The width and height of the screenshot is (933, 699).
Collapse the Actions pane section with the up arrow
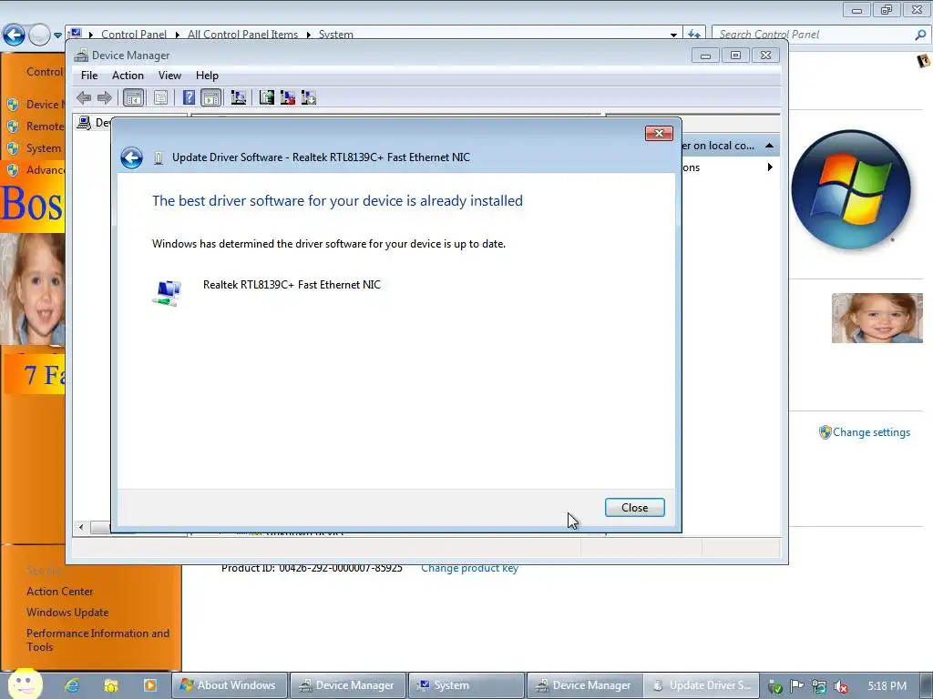pyautogui.click(x=769, y=146)
